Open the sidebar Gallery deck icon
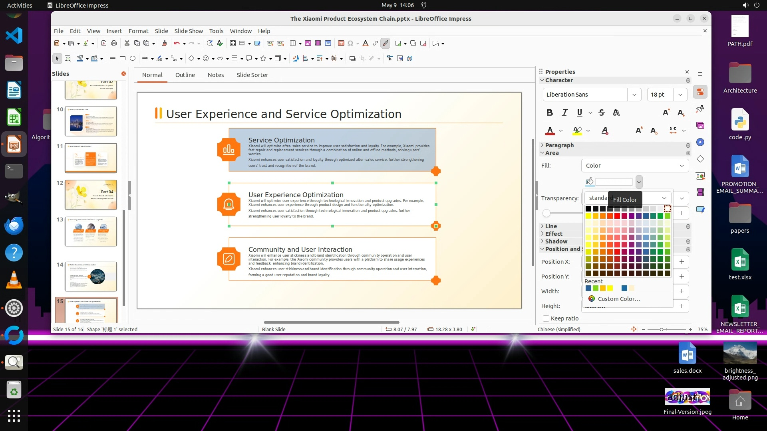 (700, 126)
